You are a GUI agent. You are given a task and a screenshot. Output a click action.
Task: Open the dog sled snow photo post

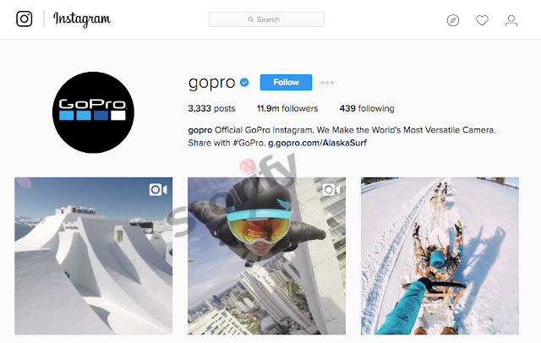point(440,256)
